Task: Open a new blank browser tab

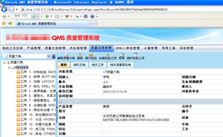Action: click(x=93, y=24)
